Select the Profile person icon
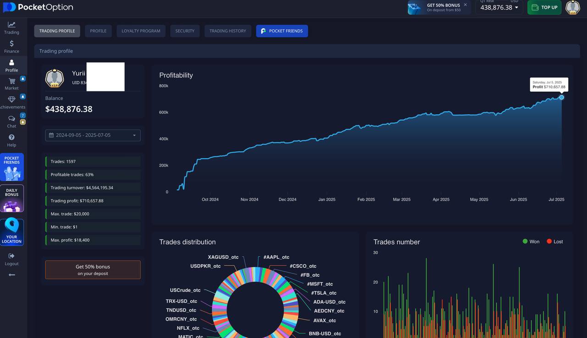587x338 pixels. point(11,62)
